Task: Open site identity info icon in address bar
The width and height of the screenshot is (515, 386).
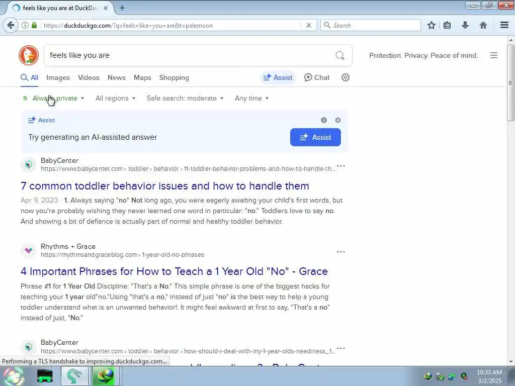Action: pyautogui.click(x=25, y=25)
